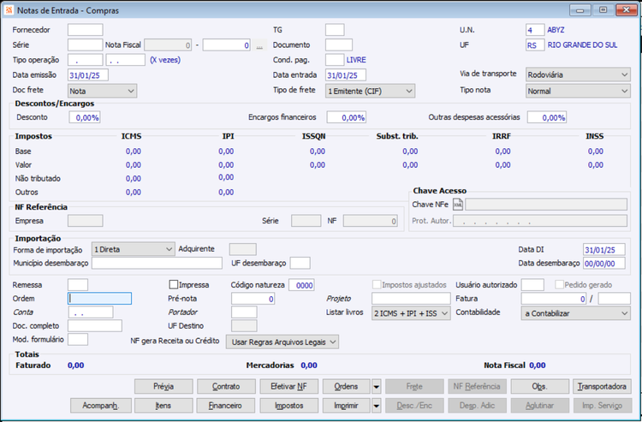The image size is (642, 422).
Task: Click the Financeiro button
Action: (226, 406)
